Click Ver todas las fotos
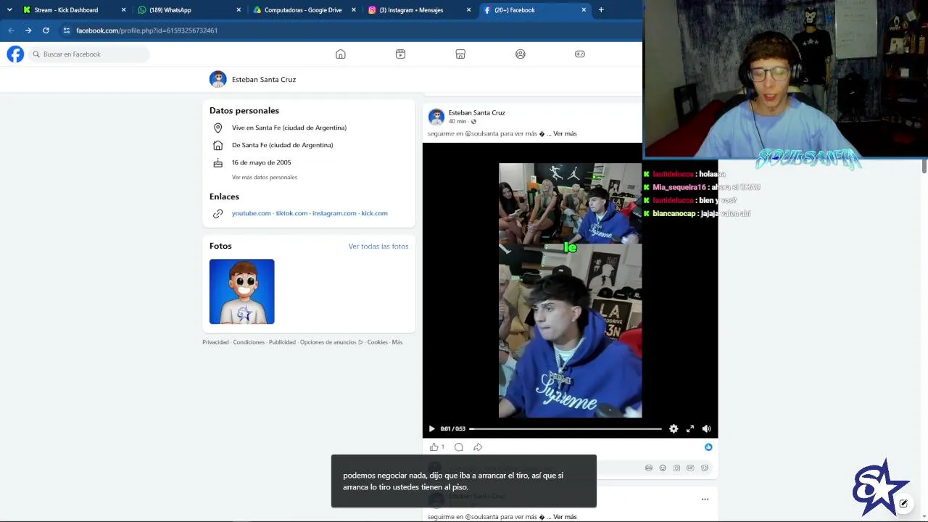Screen dimensions: 928x522 point(378,246)
